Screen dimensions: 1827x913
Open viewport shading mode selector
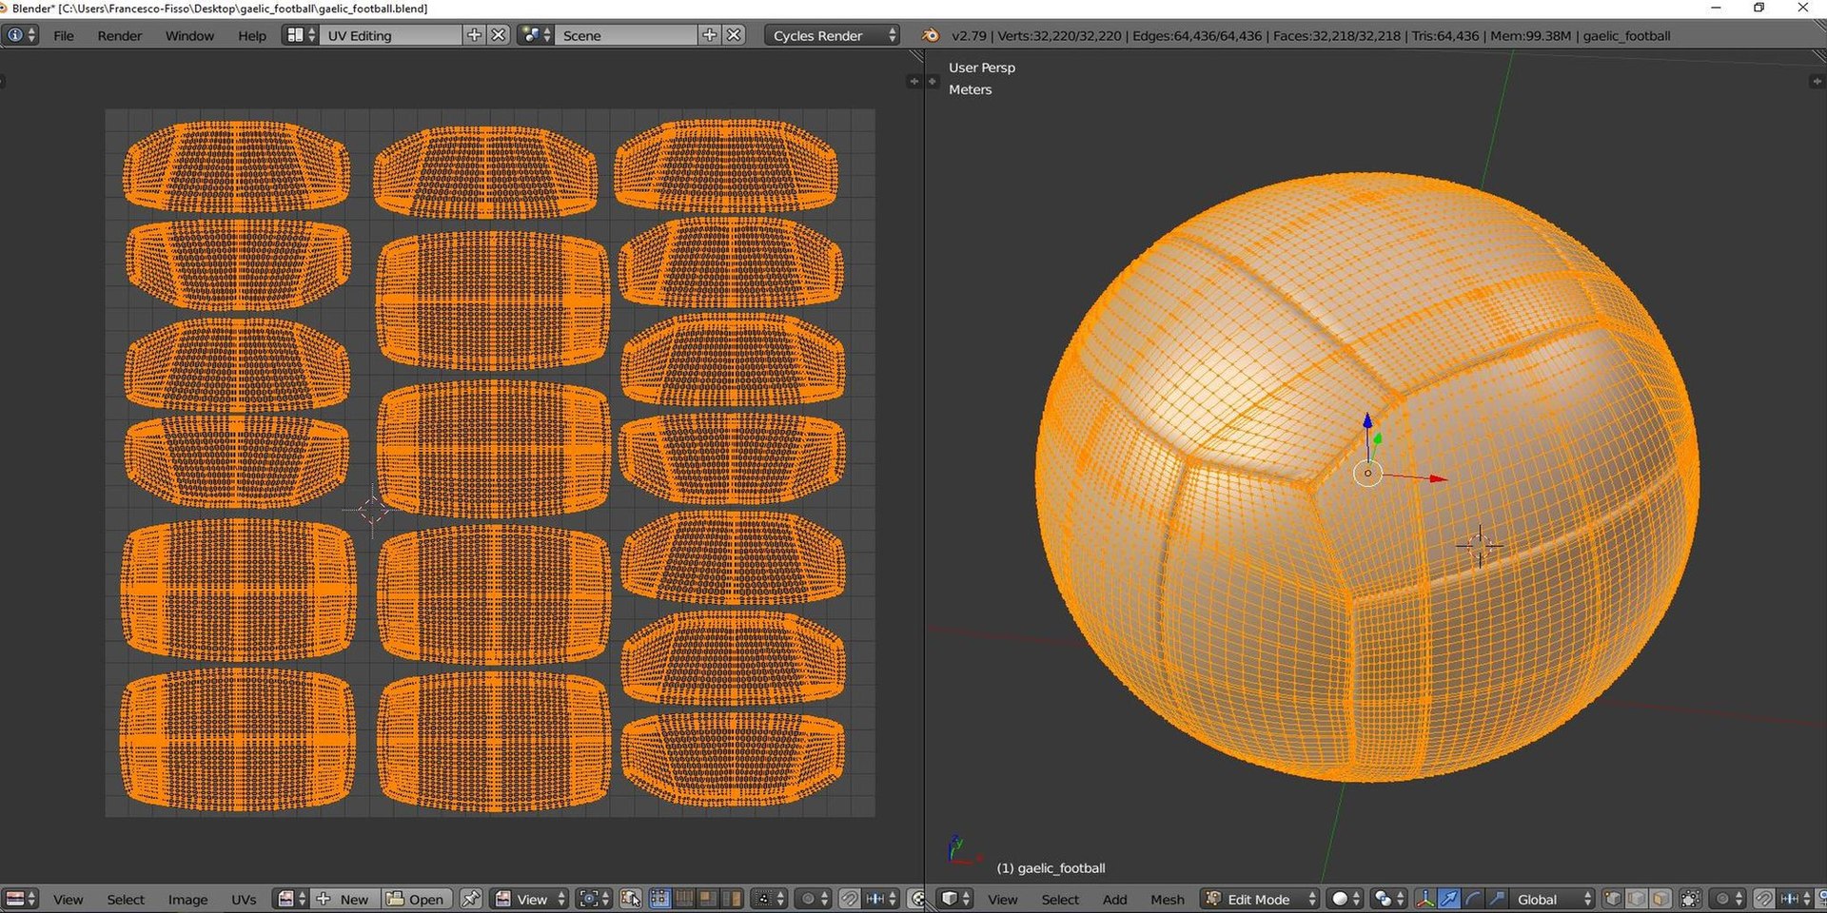[1345, 899]
